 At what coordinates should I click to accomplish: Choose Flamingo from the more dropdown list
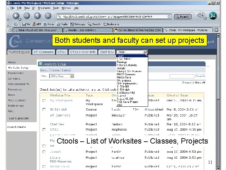(122, 62)
